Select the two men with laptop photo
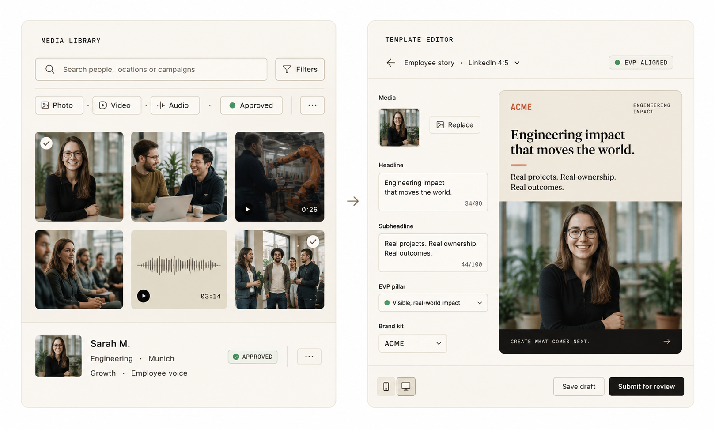715x429 pixels. [x=179, y=177]
